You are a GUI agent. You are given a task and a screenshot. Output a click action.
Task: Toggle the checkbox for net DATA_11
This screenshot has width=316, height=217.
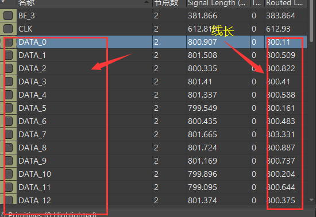8,187
